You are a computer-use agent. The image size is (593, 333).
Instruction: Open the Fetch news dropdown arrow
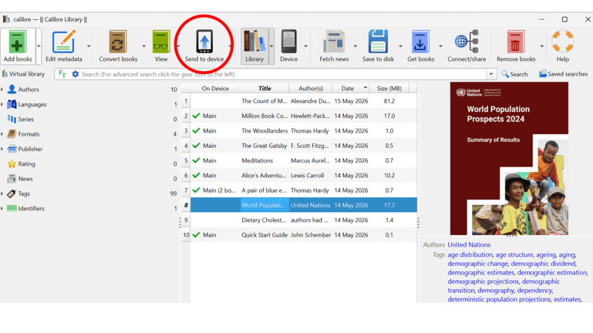pyautogui.click(x=355, y=46)
